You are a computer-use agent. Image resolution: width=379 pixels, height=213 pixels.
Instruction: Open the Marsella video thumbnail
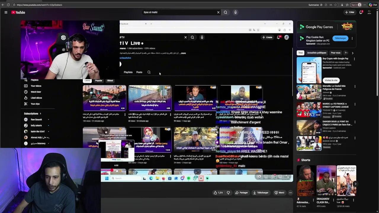[309, 92]
